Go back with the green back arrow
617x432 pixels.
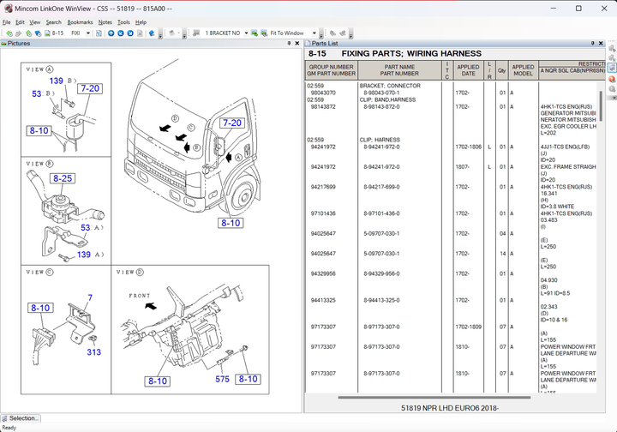point(9,33)
